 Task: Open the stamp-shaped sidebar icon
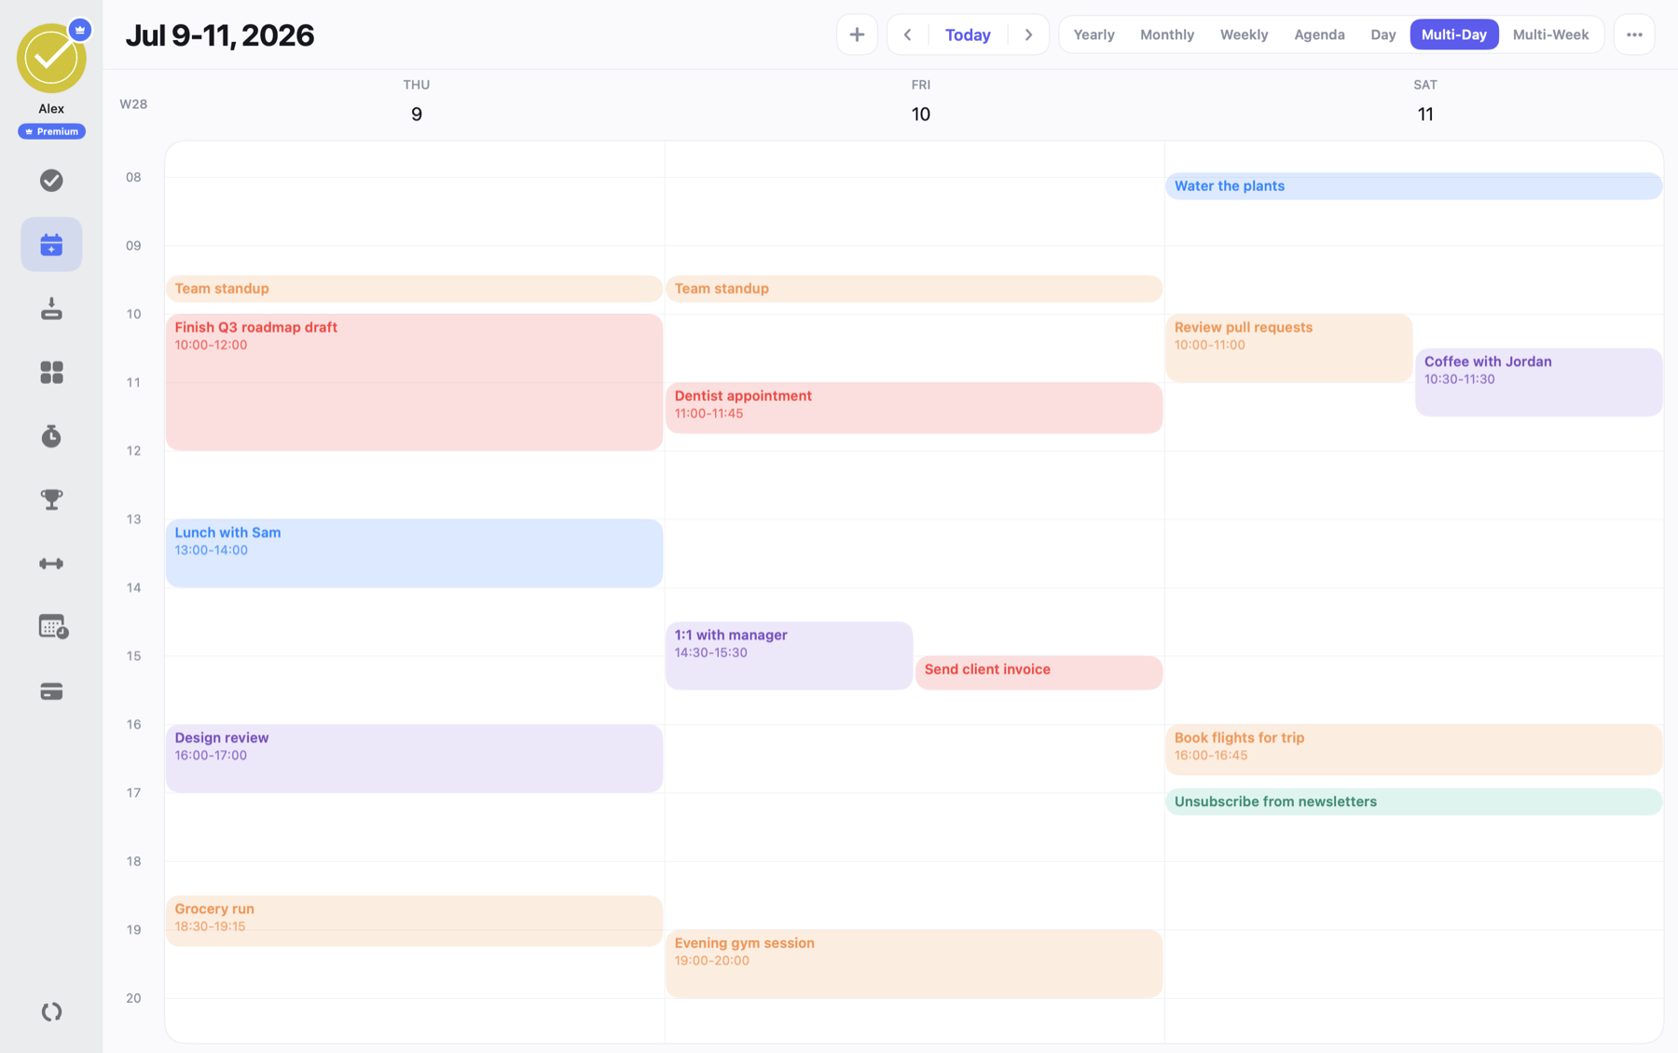(51, 308)
